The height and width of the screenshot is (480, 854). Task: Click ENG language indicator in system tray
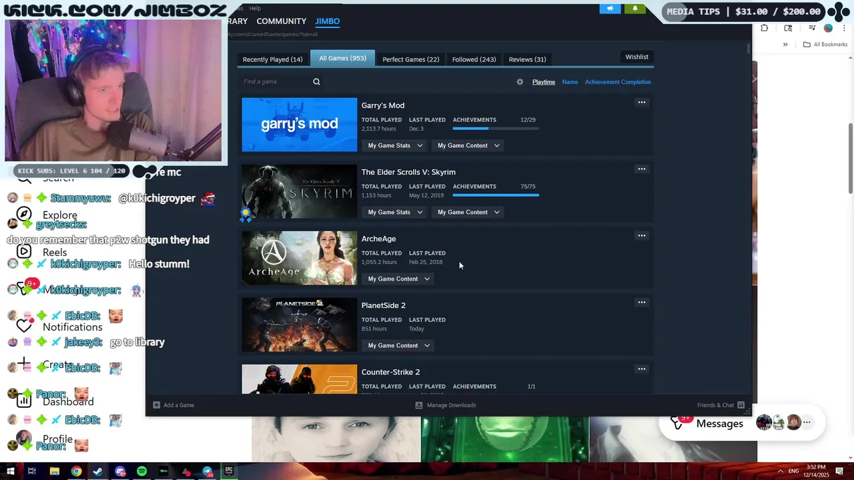(793, 471)
